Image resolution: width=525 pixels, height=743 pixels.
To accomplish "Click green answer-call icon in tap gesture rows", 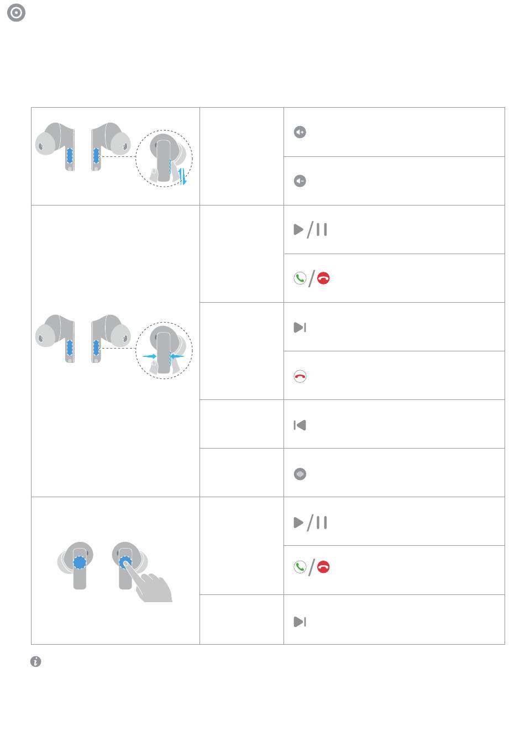I will [x=300, y=567].
